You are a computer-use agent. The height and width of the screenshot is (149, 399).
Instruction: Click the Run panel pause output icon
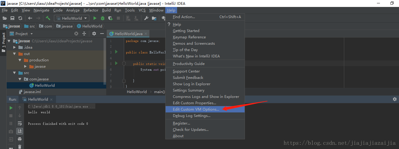tap(11, 124)
